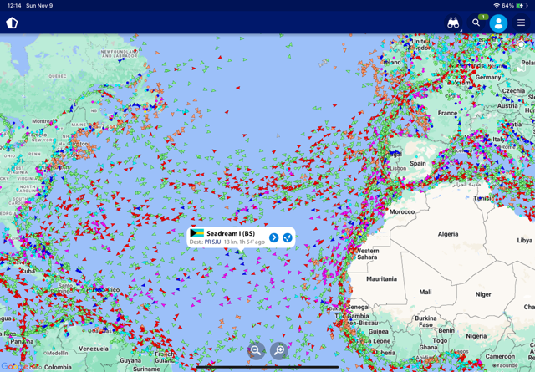
Task: Click the PR SJU destination link
Action: [x=212, y=242]
